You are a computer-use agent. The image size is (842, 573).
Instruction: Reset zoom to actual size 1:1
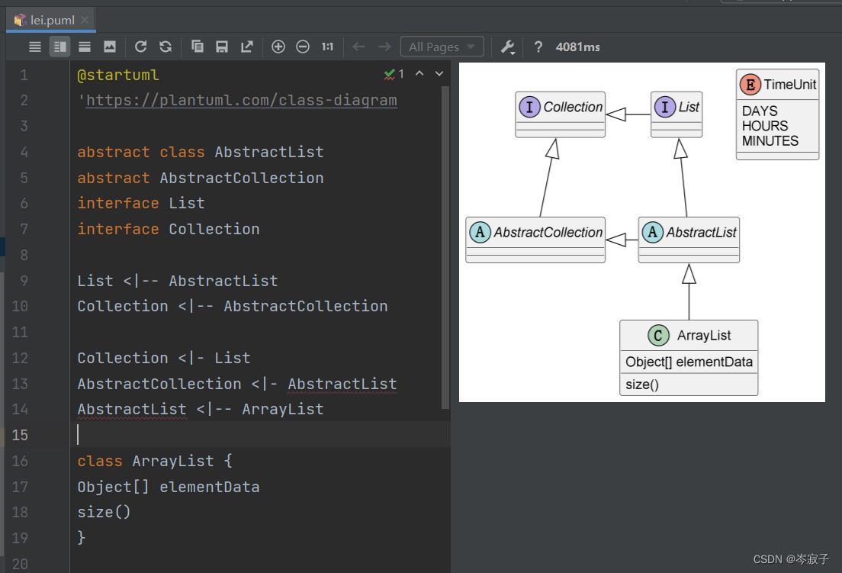[327, 47]
